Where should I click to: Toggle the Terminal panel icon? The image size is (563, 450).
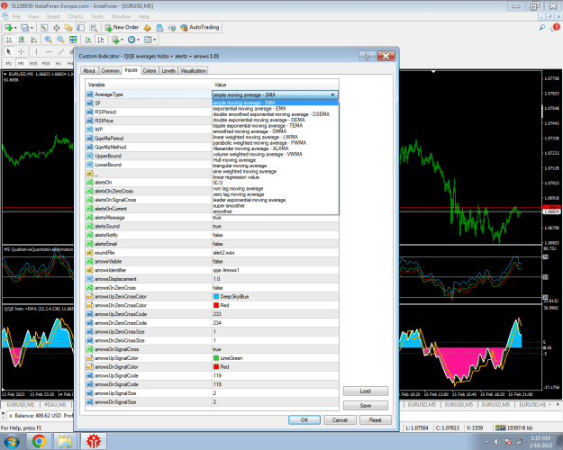tap(81, 28)
